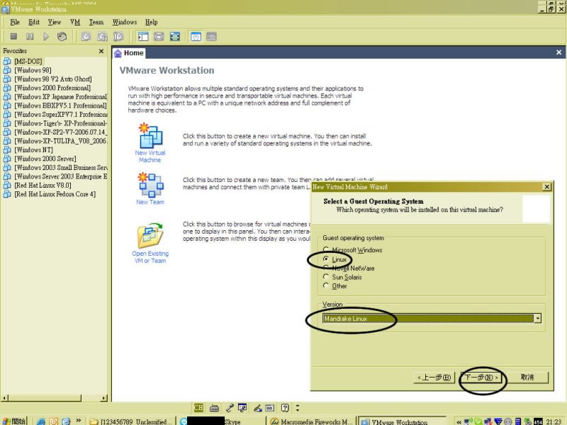Click the Favorites scrollbar right arrow
This screenshot has width=567, height=425.
click(x=104, y=398)
